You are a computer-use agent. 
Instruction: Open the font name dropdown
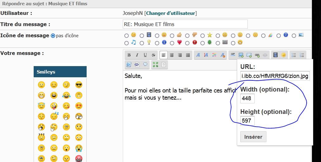click(x=198, y=55)
